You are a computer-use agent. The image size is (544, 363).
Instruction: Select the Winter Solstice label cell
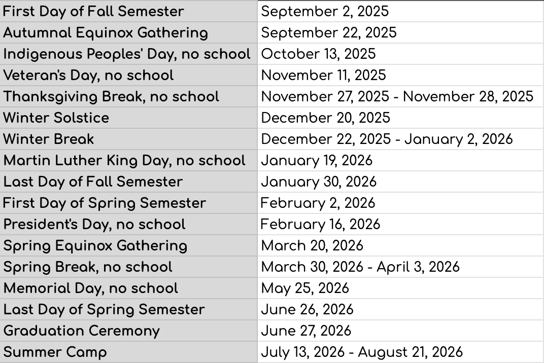128,118
